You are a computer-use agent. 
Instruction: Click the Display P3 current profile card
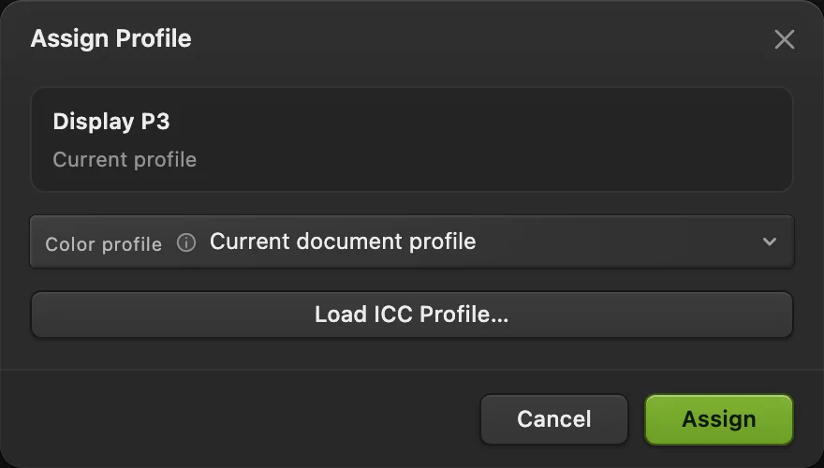tap(411, 139)
